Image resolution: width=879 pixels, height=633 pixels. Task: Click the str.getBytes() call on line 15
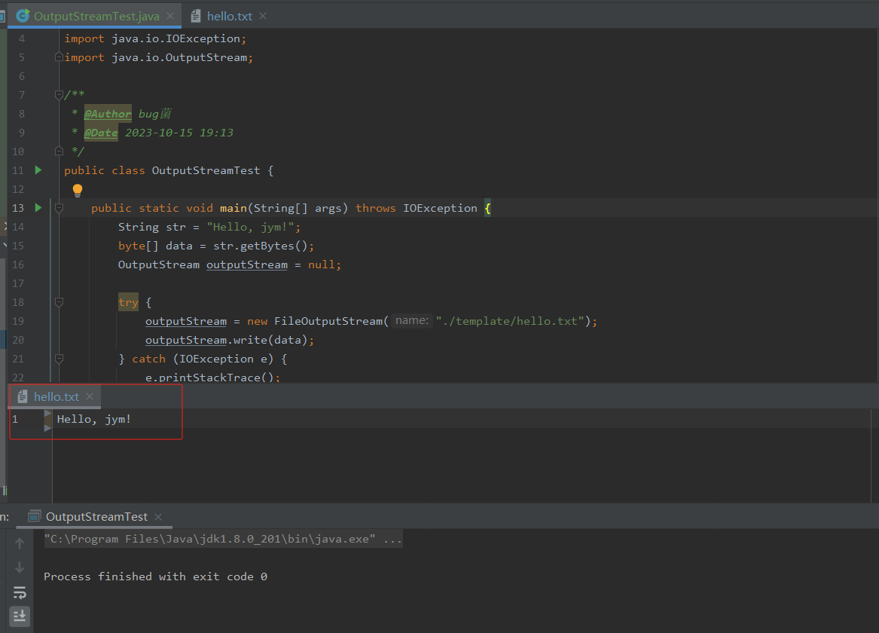260,246
